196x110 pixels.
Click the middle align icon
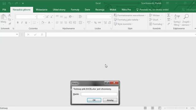61,16
